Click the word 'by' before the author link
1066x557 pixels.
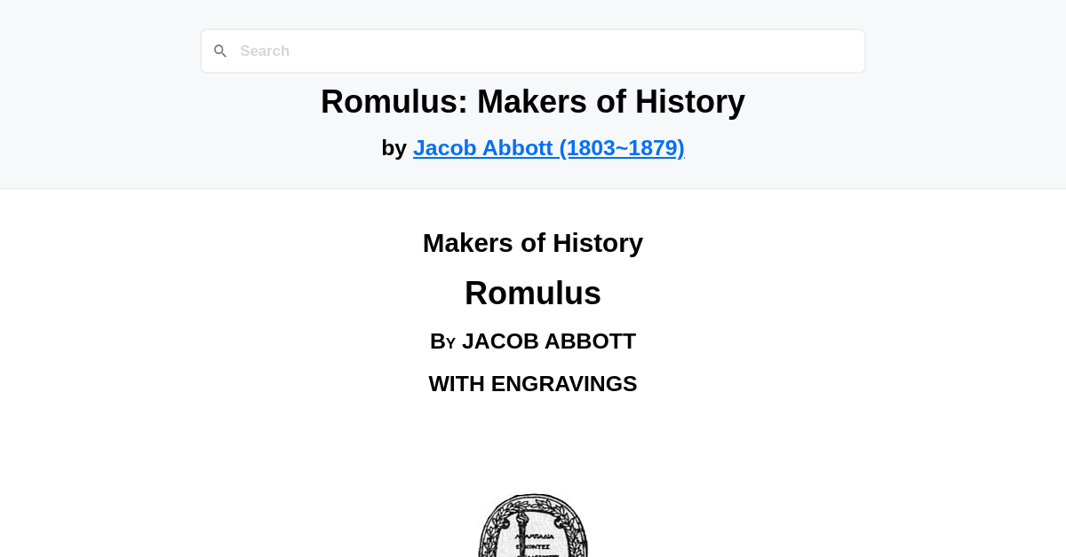[x=394, y=147]
